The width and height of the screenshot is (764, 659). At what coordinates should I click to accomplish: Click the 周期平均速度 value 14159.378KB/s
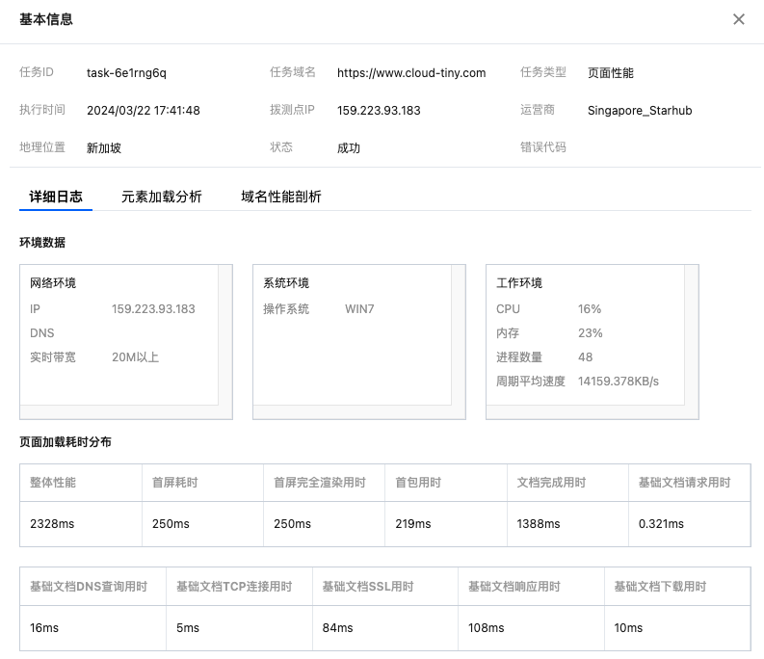[x=619, y=382]
